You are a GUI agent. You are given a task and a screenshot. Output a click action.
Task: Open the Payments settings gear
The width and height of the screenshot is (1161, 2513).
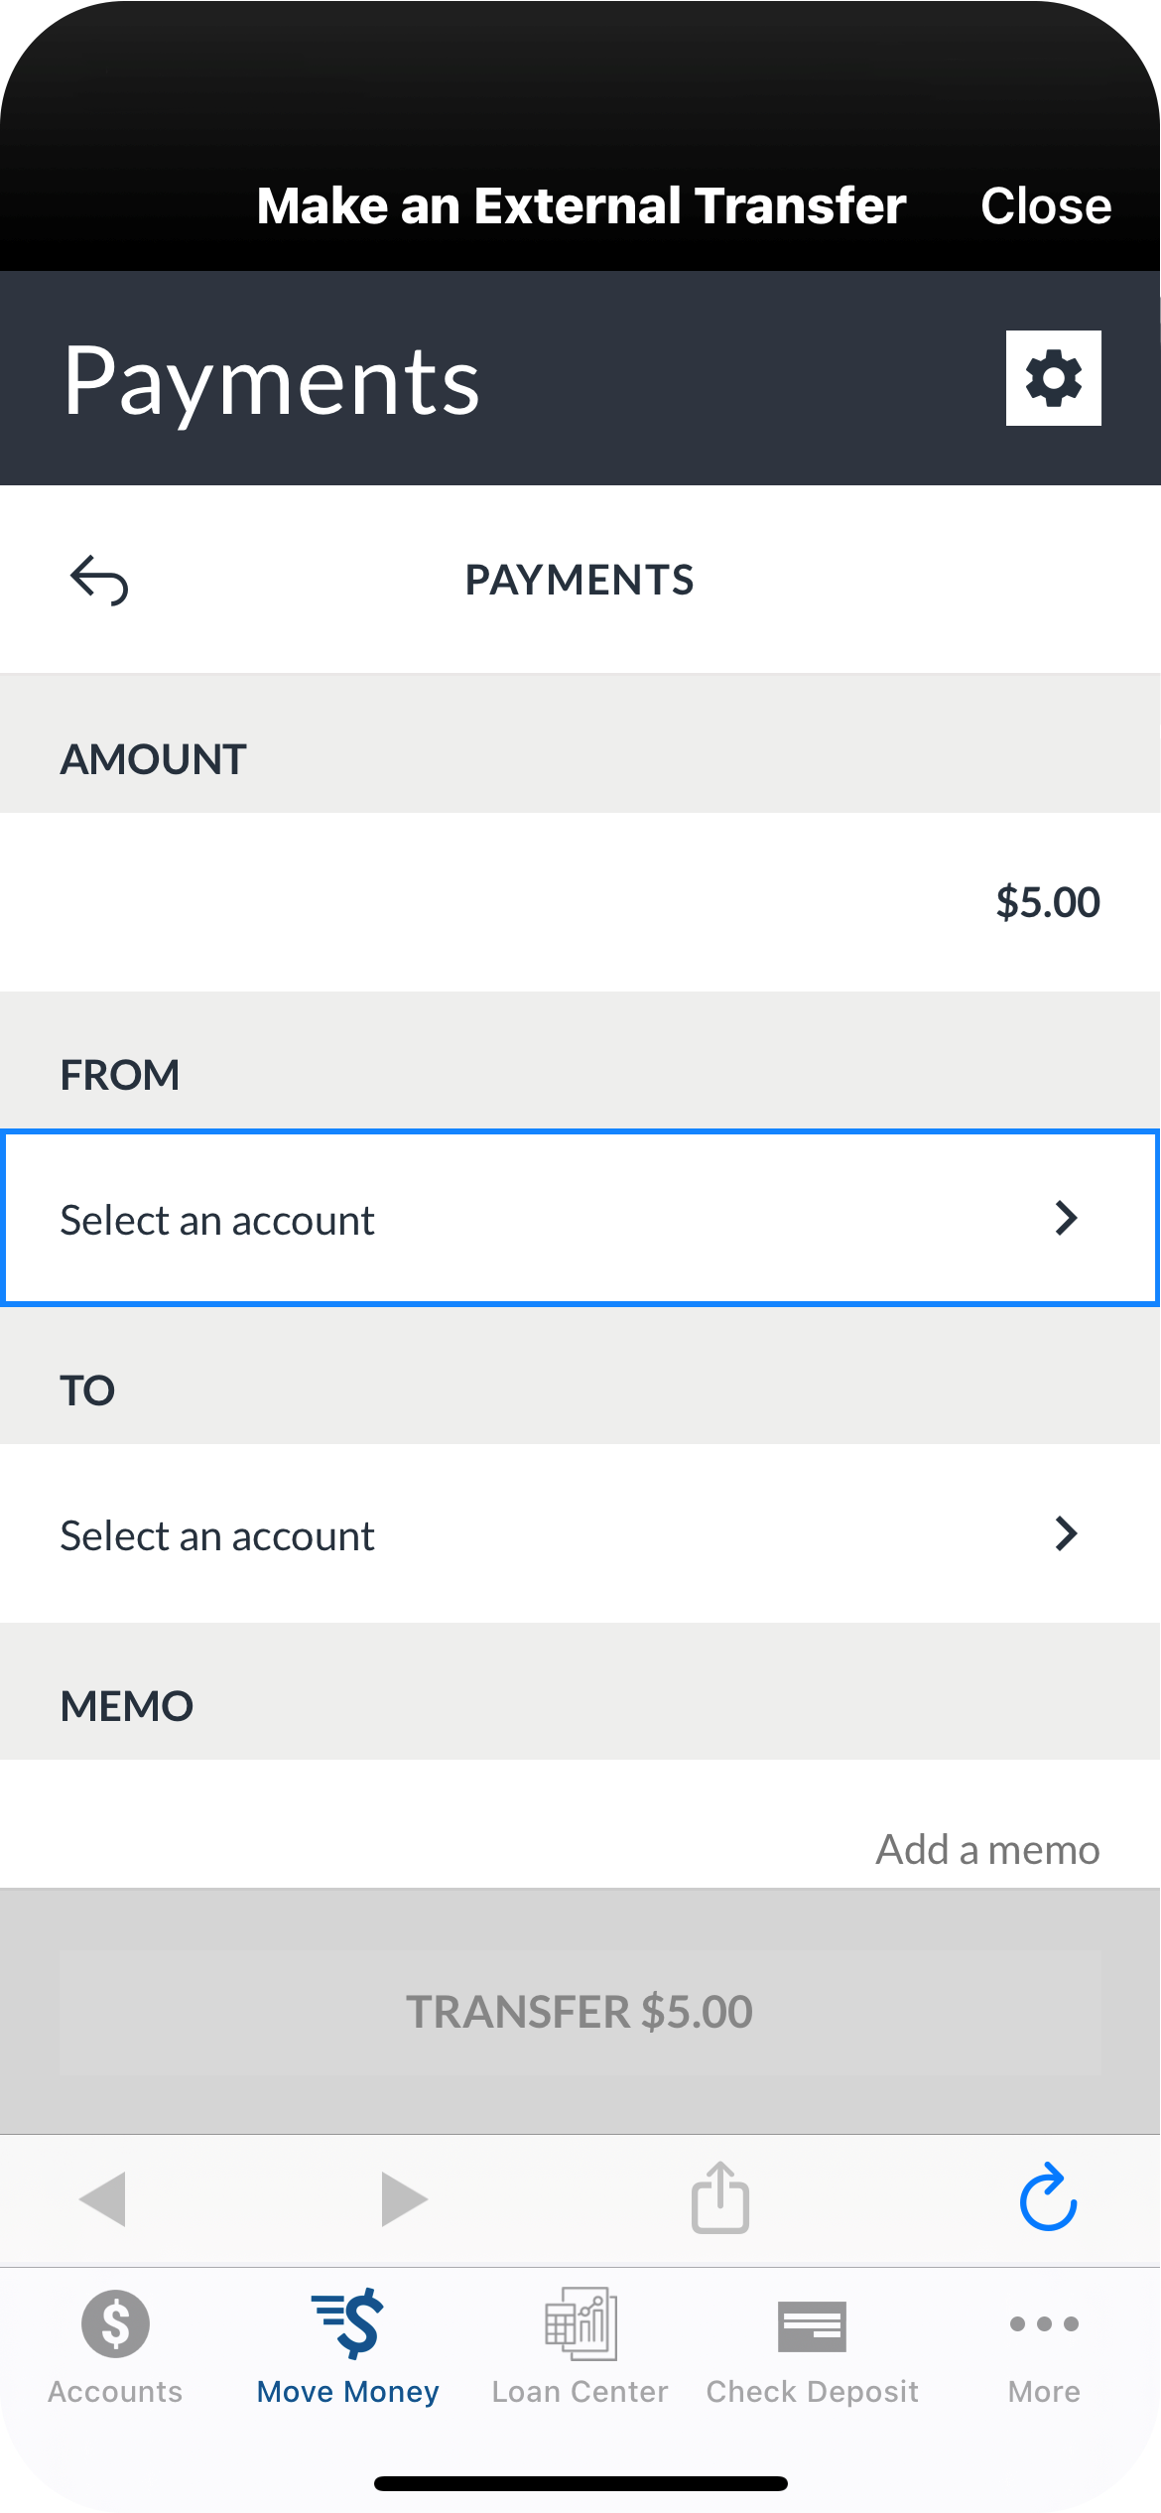click(x=1053, y=378)
